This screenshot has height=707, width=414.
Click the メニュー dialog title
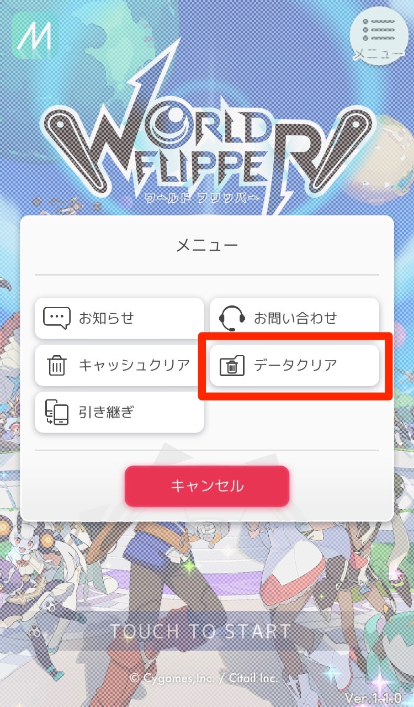pyautogui.click(x=207, y=245)
